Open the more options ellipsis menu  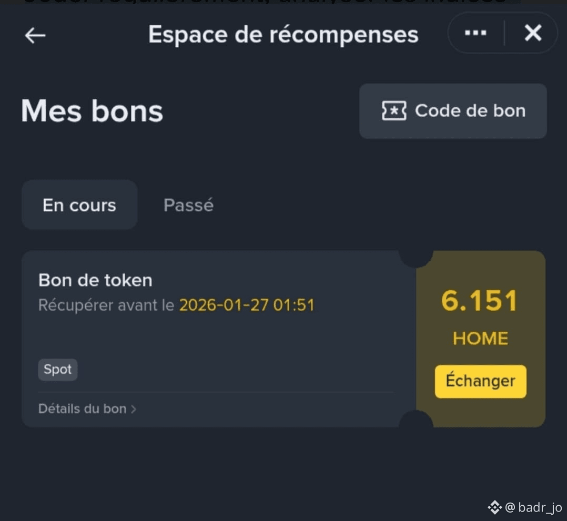click(475, 33)
